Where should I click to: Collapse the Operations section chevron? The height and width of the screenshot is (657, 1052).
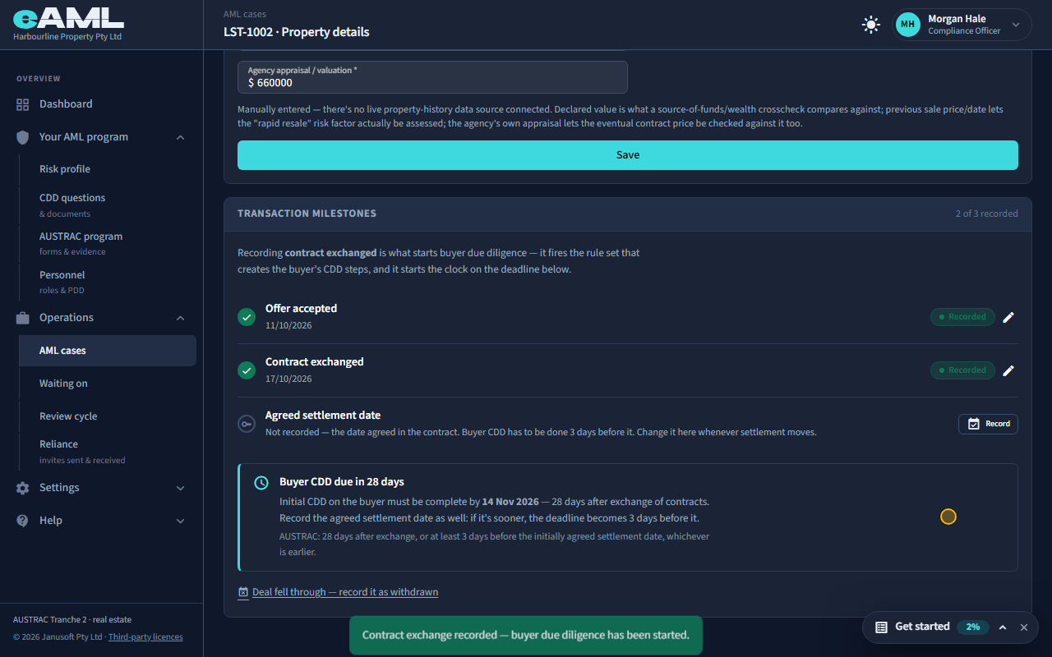point(181,318)
